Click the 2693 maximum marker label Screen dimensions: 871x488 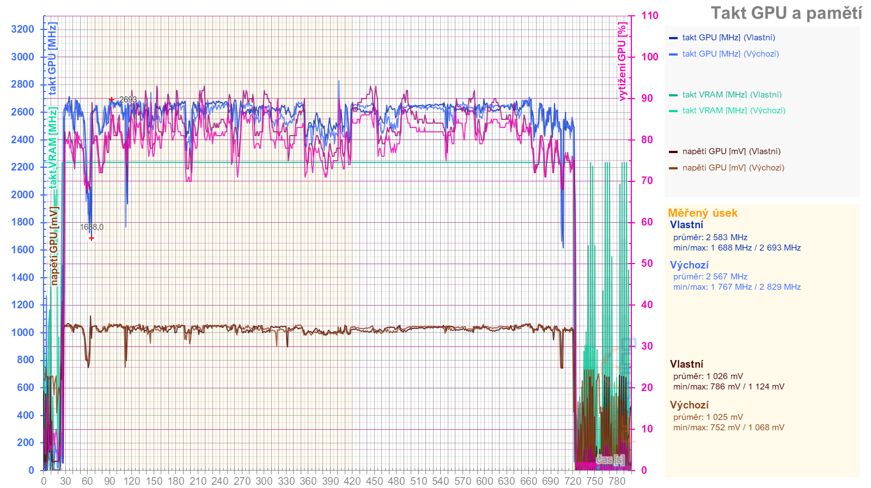128,100
